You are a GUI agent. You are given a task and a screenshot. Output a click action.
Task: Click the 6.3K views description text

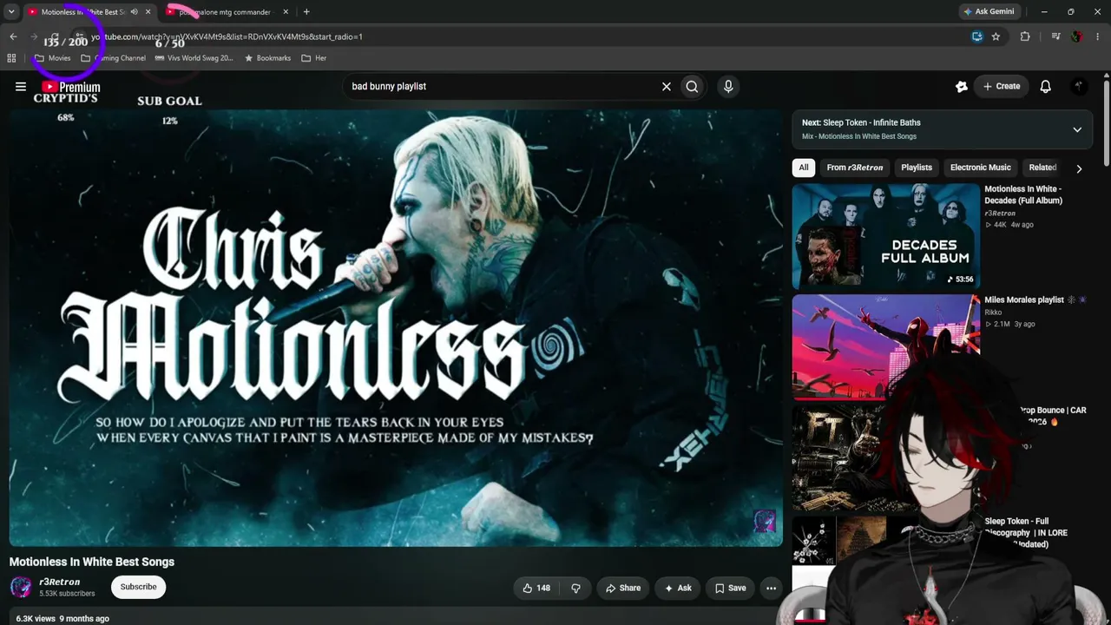[62, 618]
